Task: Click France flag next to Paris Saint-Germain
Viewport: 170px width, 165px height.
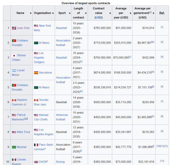Action: [x=36, y=145]
